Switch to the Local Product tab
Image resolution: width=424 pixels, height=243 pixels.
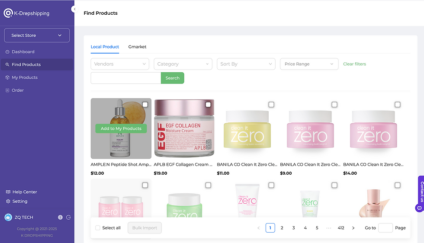click(105, 47)
